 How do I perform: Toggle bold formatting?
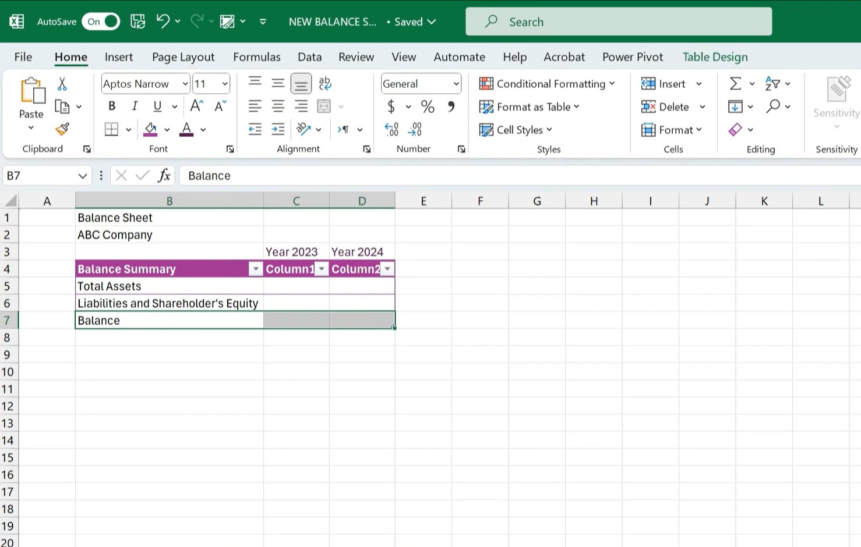point(112,106)
